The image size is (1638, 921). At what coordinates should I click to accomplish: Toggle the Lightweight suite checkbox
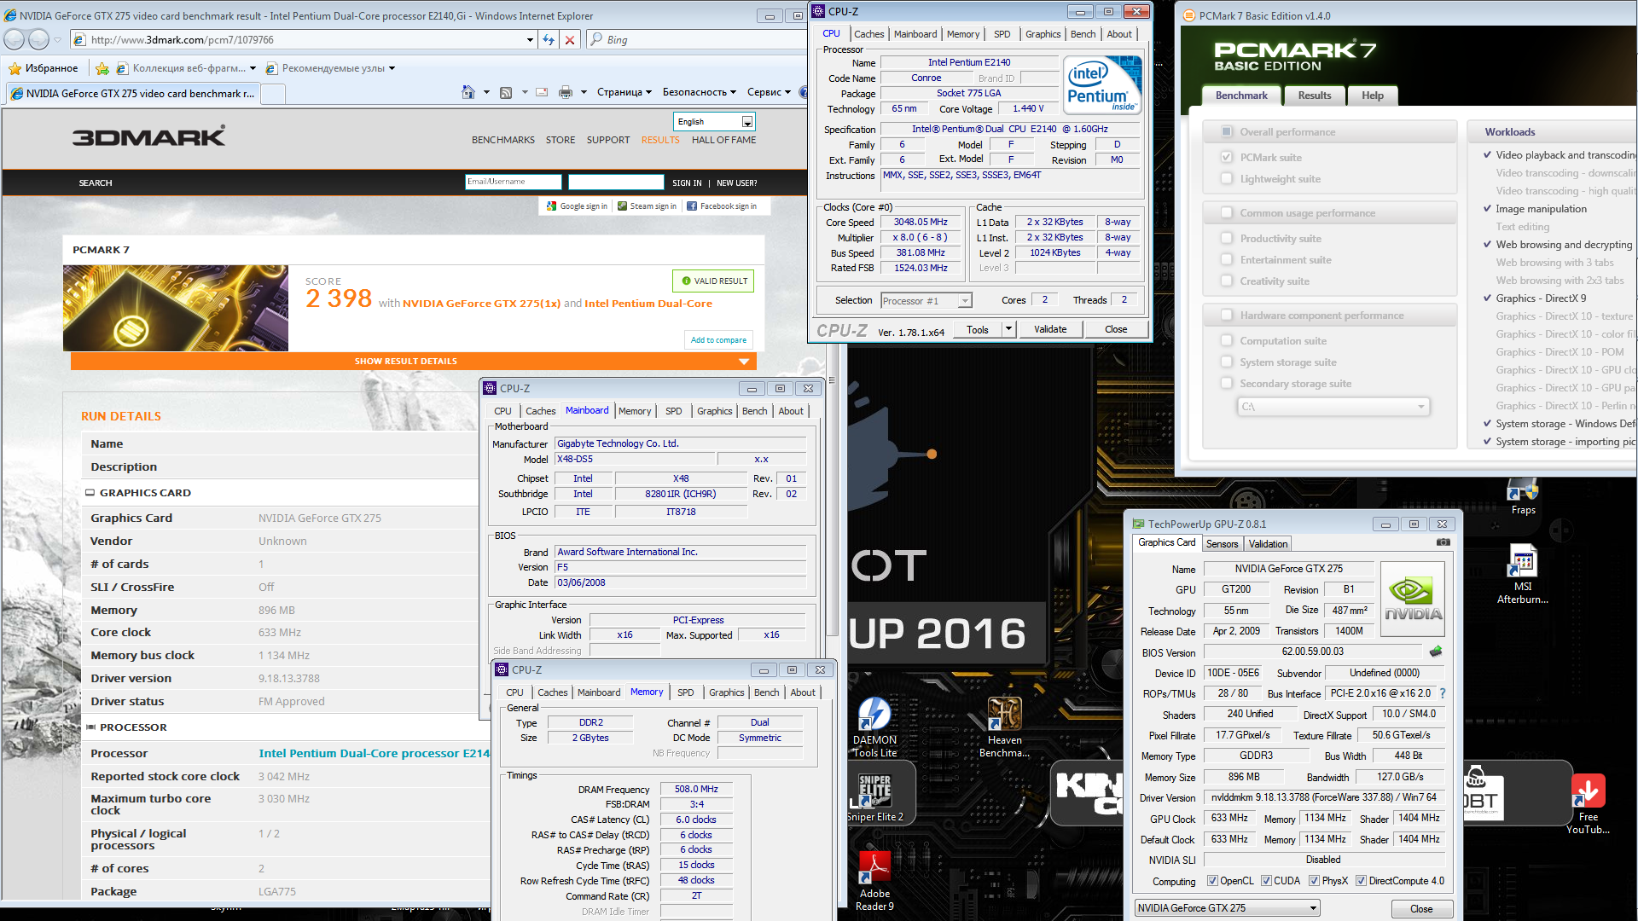coord(1227,178)
